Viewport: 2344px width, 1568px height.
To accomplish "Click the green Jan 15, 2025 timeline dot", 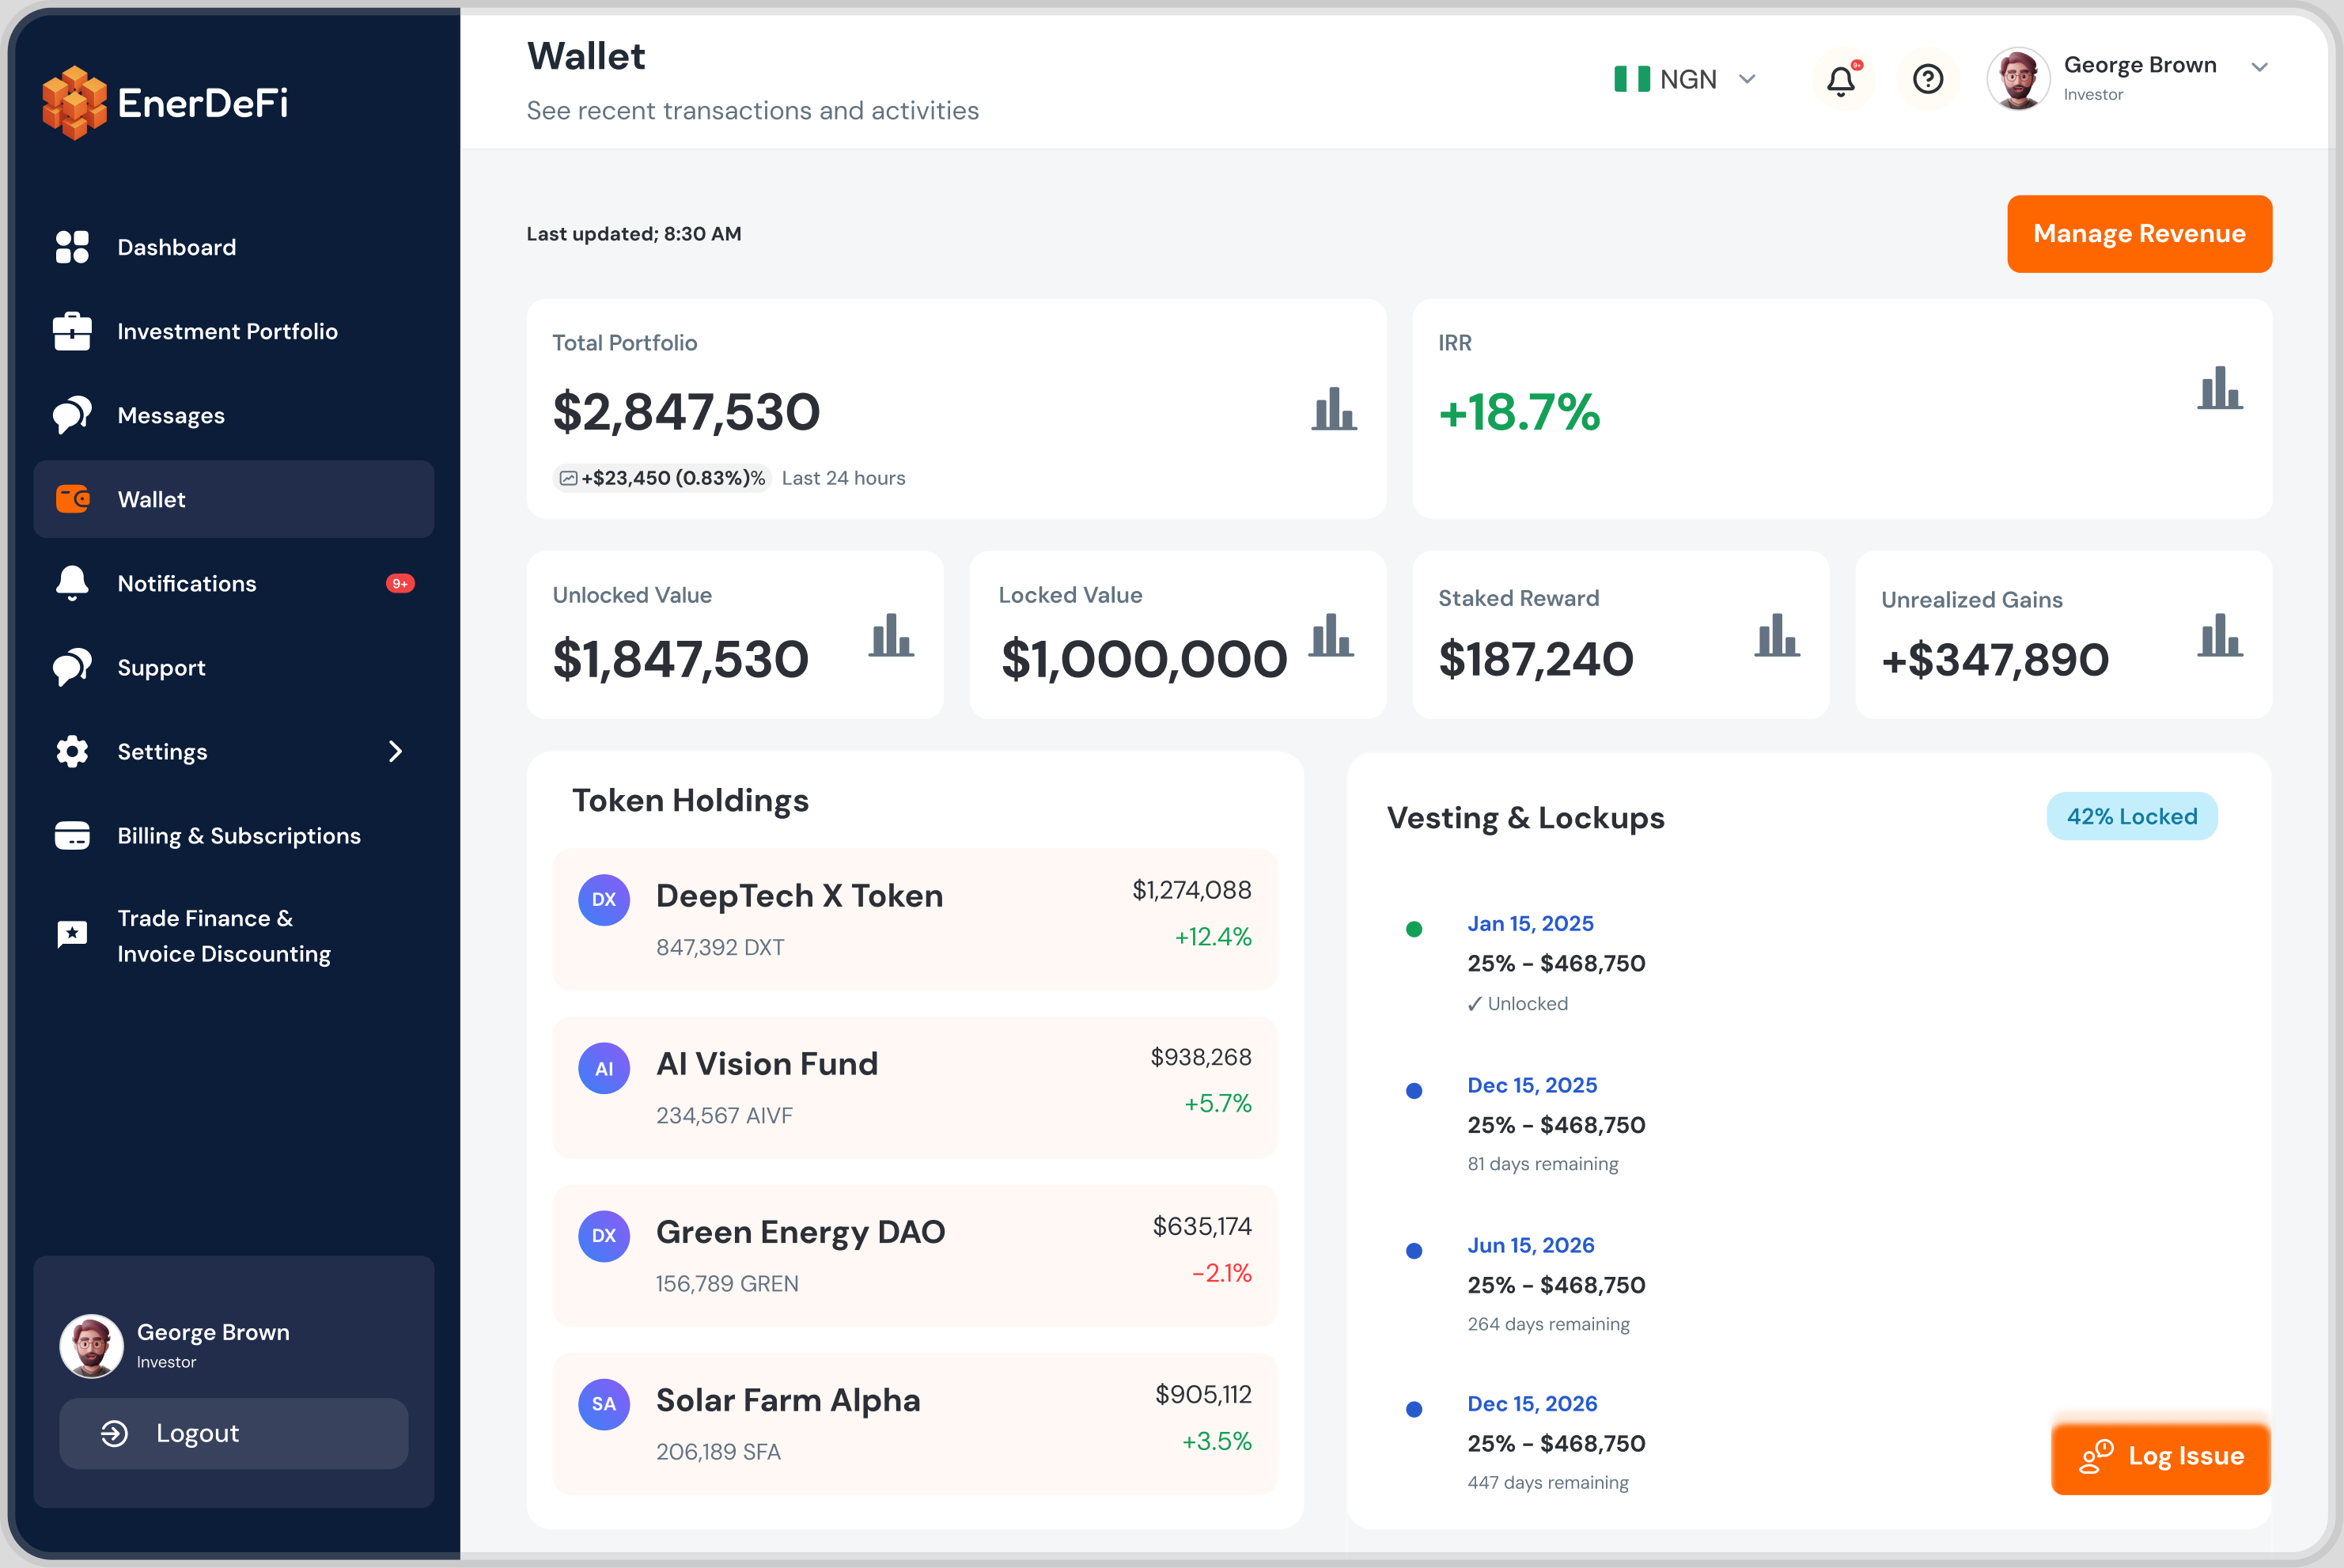I will click(1414, 929).
